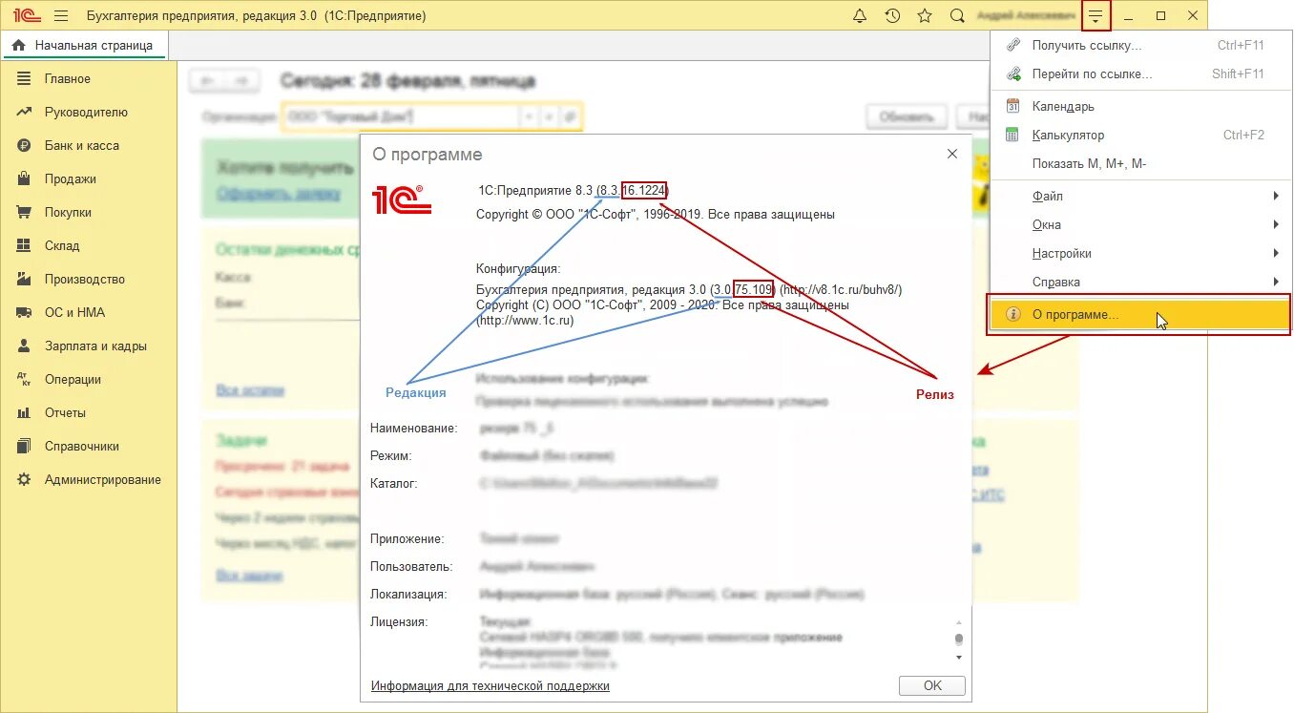Open Информация для технической поддержки link
This screenshot has height=713, width=1294.
[490, 686]
